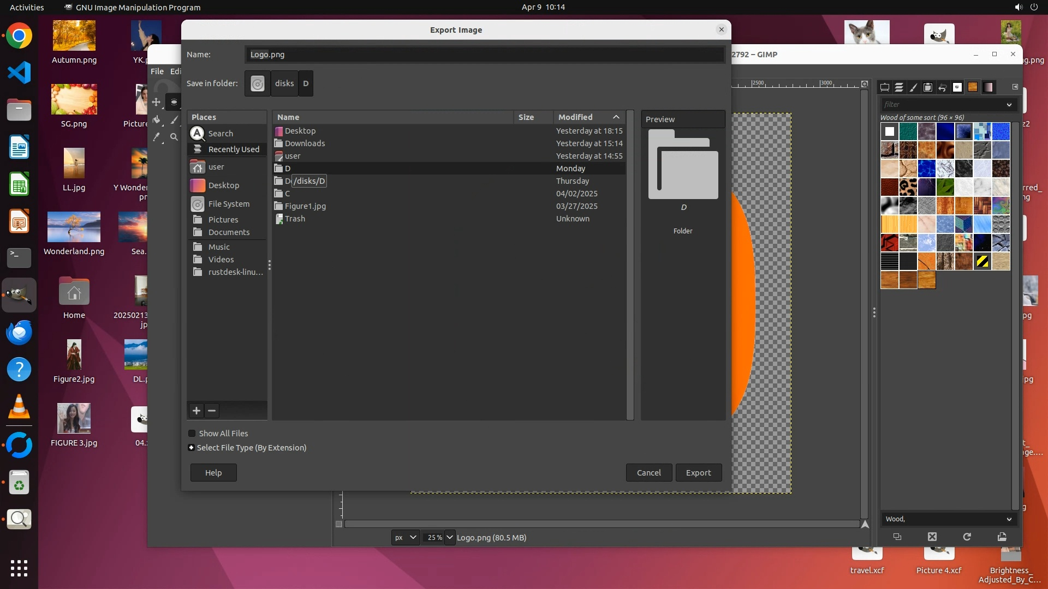The image size is (1048, 589).
Task: Expand Select File Type (By Extension)
Action: click(x=191, y=448)
